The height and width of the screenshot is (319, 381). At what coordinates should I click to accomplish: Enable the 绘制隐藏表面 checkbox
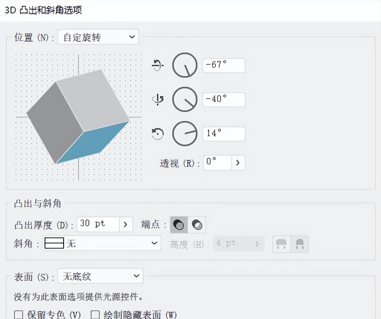(x=95, y=315)
